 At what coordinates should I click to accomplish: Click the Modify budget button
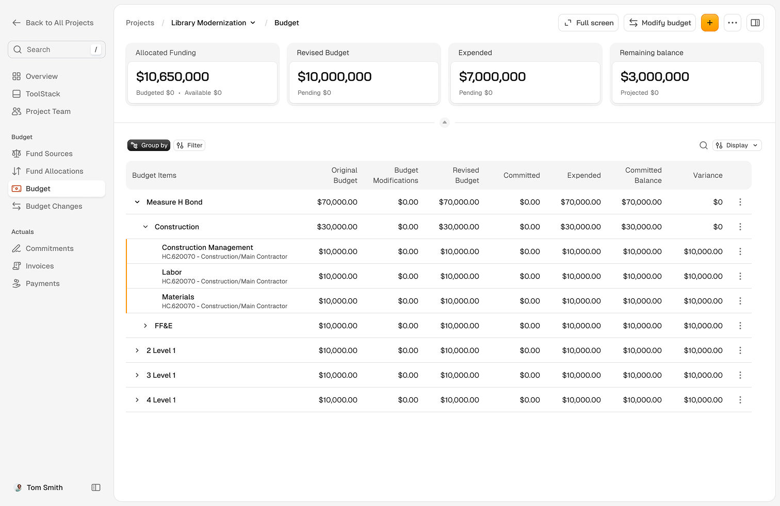659,23
